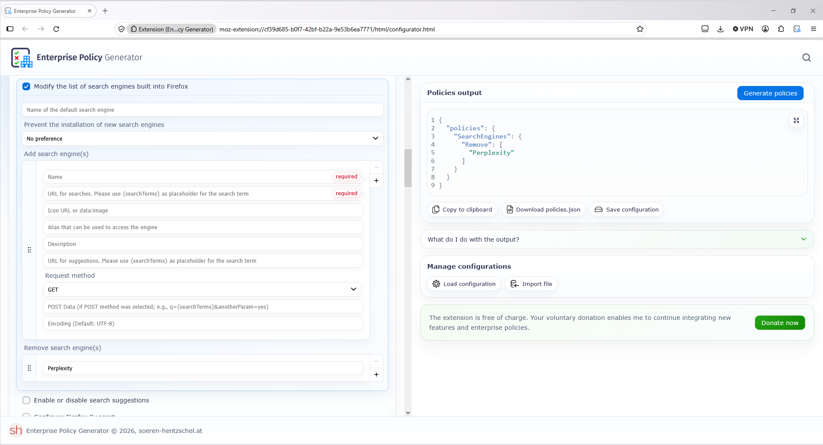
Task: Click the Enterprise Policy Generator logo icon
Action: pyautogui.click(x=22, y=58)
